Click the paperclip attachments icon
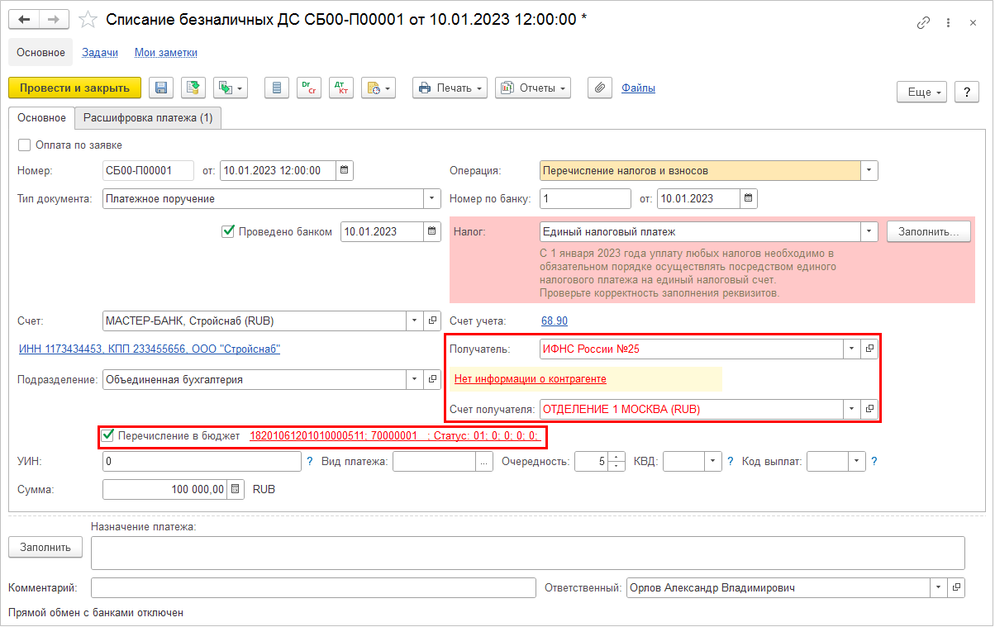This screenshot has width=995, height=627. (601, 88)
